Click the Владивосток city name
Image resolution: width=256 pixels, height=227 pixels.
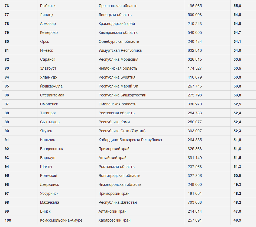pos(51,149)
